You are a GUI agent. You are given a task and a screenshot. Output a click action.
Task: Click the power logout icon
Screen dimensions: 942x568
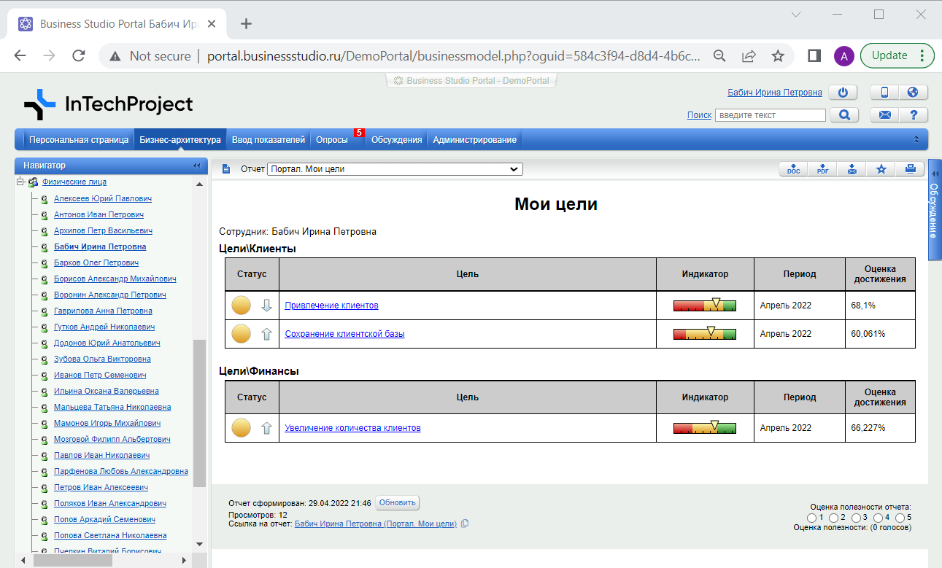point(843,93)
